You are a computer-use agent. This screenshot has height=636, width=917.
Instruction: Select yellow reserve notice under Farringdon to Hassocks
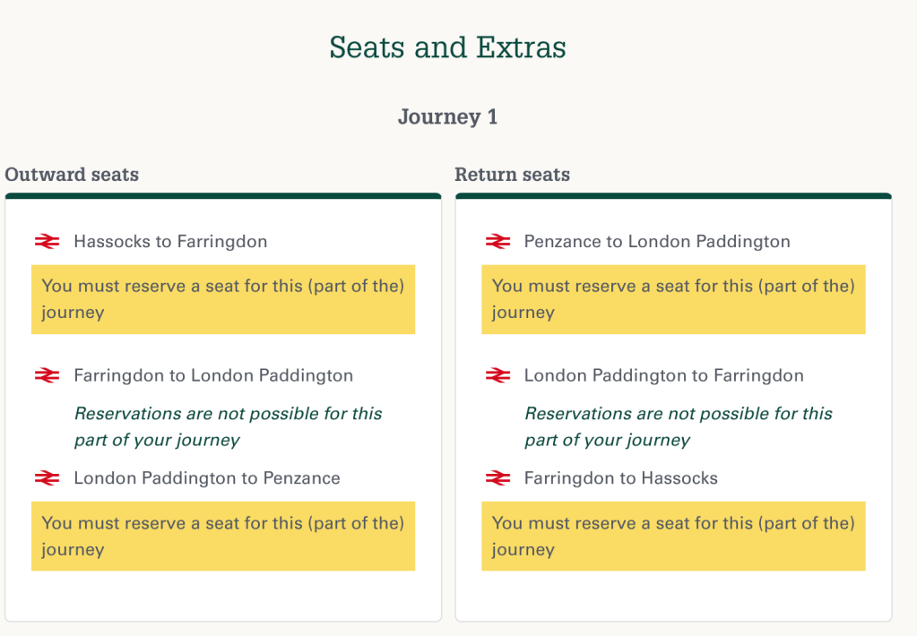[673, 536]
